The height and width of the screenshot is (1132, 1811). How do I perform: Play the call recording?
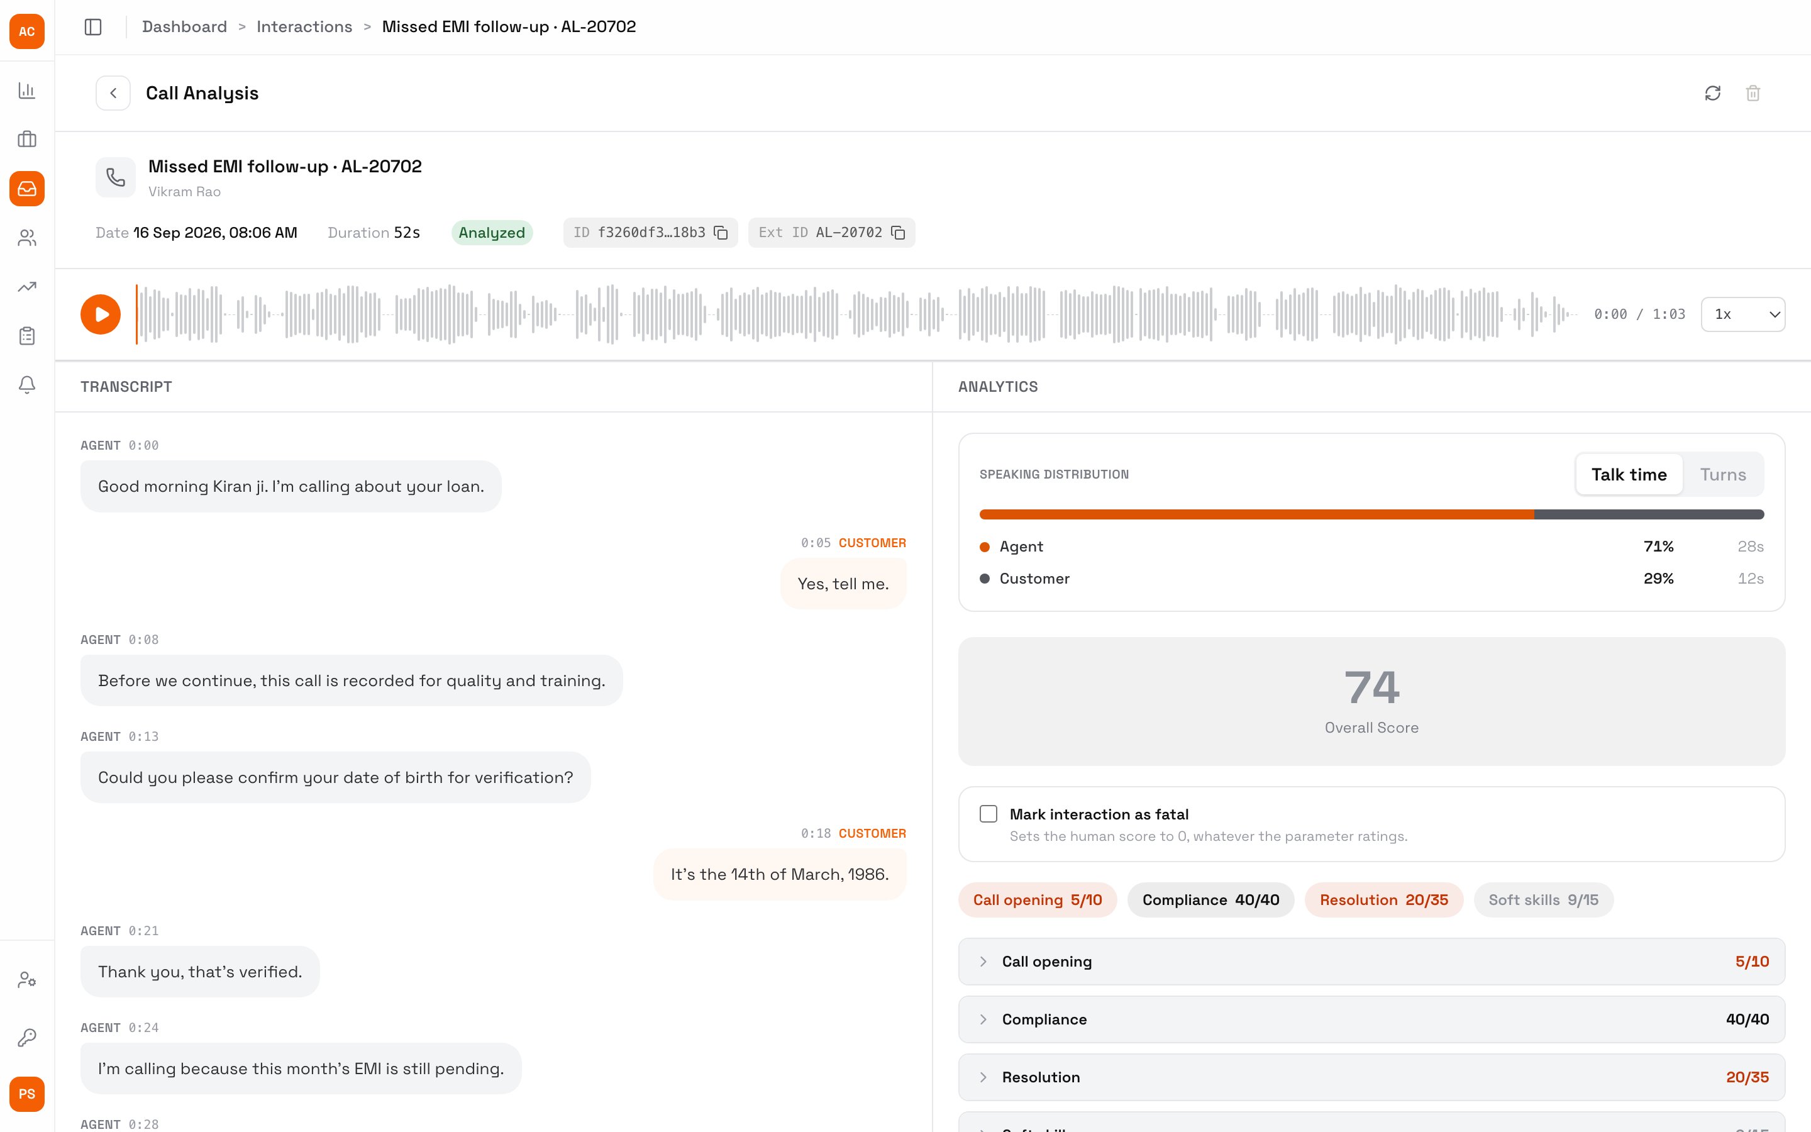click(x=101, y=314)
